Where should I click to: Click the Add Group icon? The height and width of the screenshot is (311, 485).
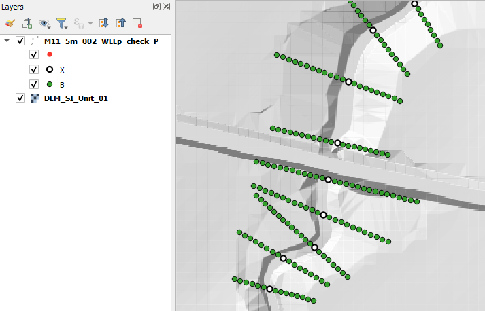click(27, 23)
